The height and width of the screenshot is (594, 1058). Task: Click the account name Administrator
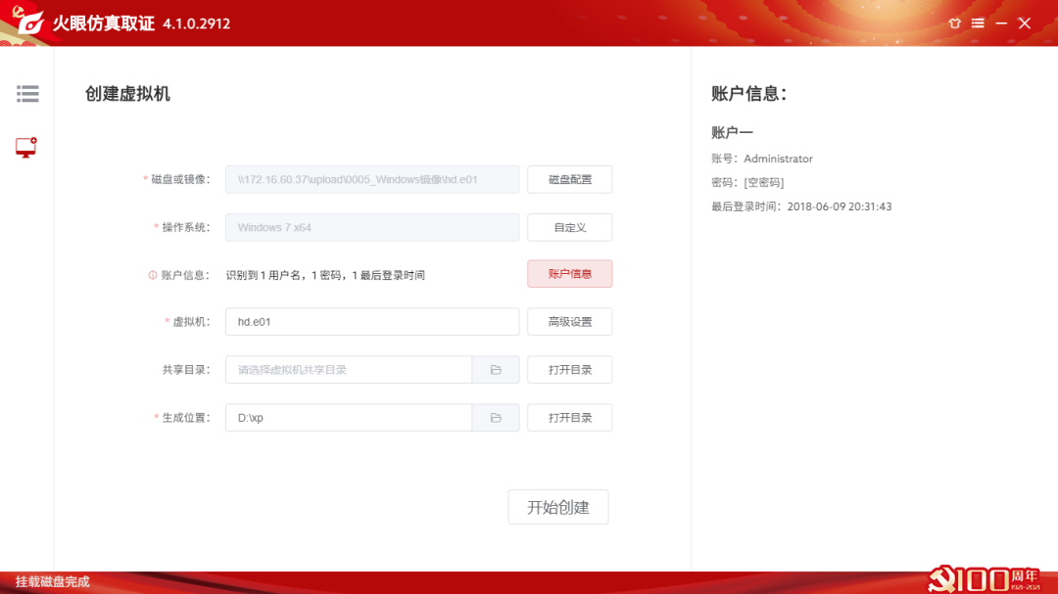[x=778, y=159]
